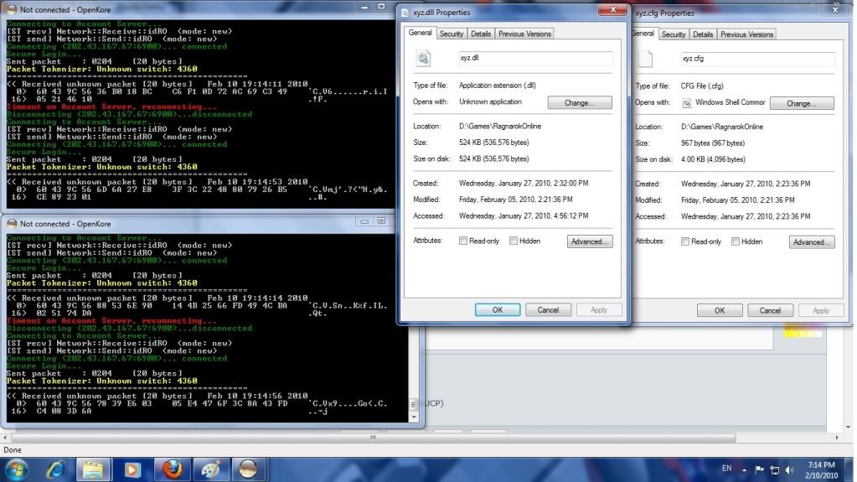Click the browser horizontal scrollbar

coord(373,437)
